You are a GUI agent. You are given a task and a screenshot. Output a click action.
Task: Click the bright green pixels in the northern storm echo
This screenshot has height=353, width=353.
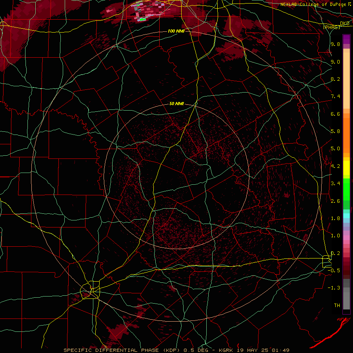click(142, 20)
